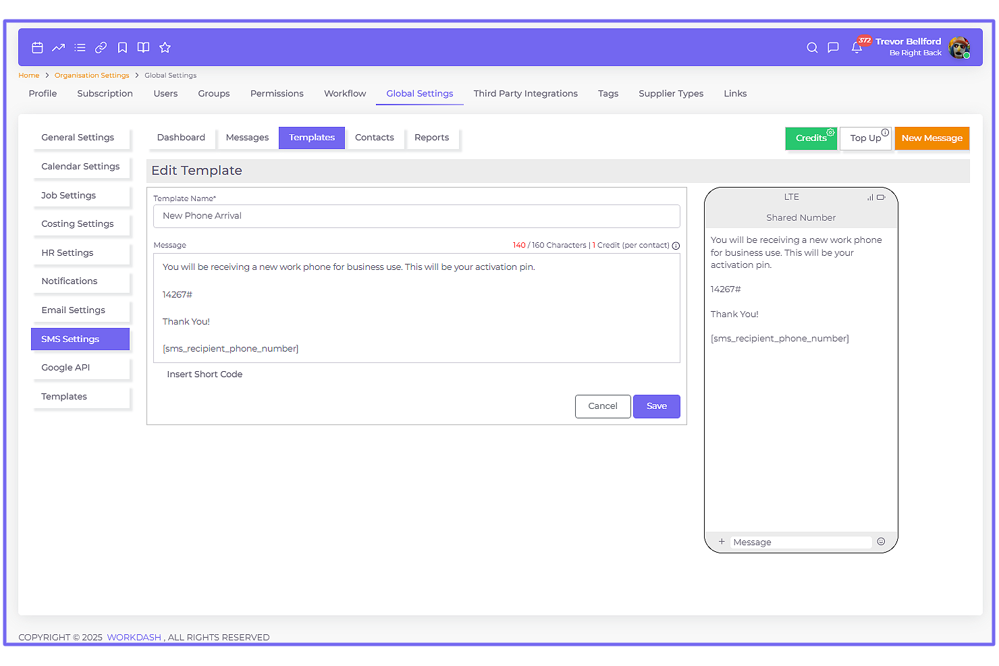Viewport: 999px width, 666px height.
Task: Open the bookmark icon in the header
Action: click(x=122, y=47)
